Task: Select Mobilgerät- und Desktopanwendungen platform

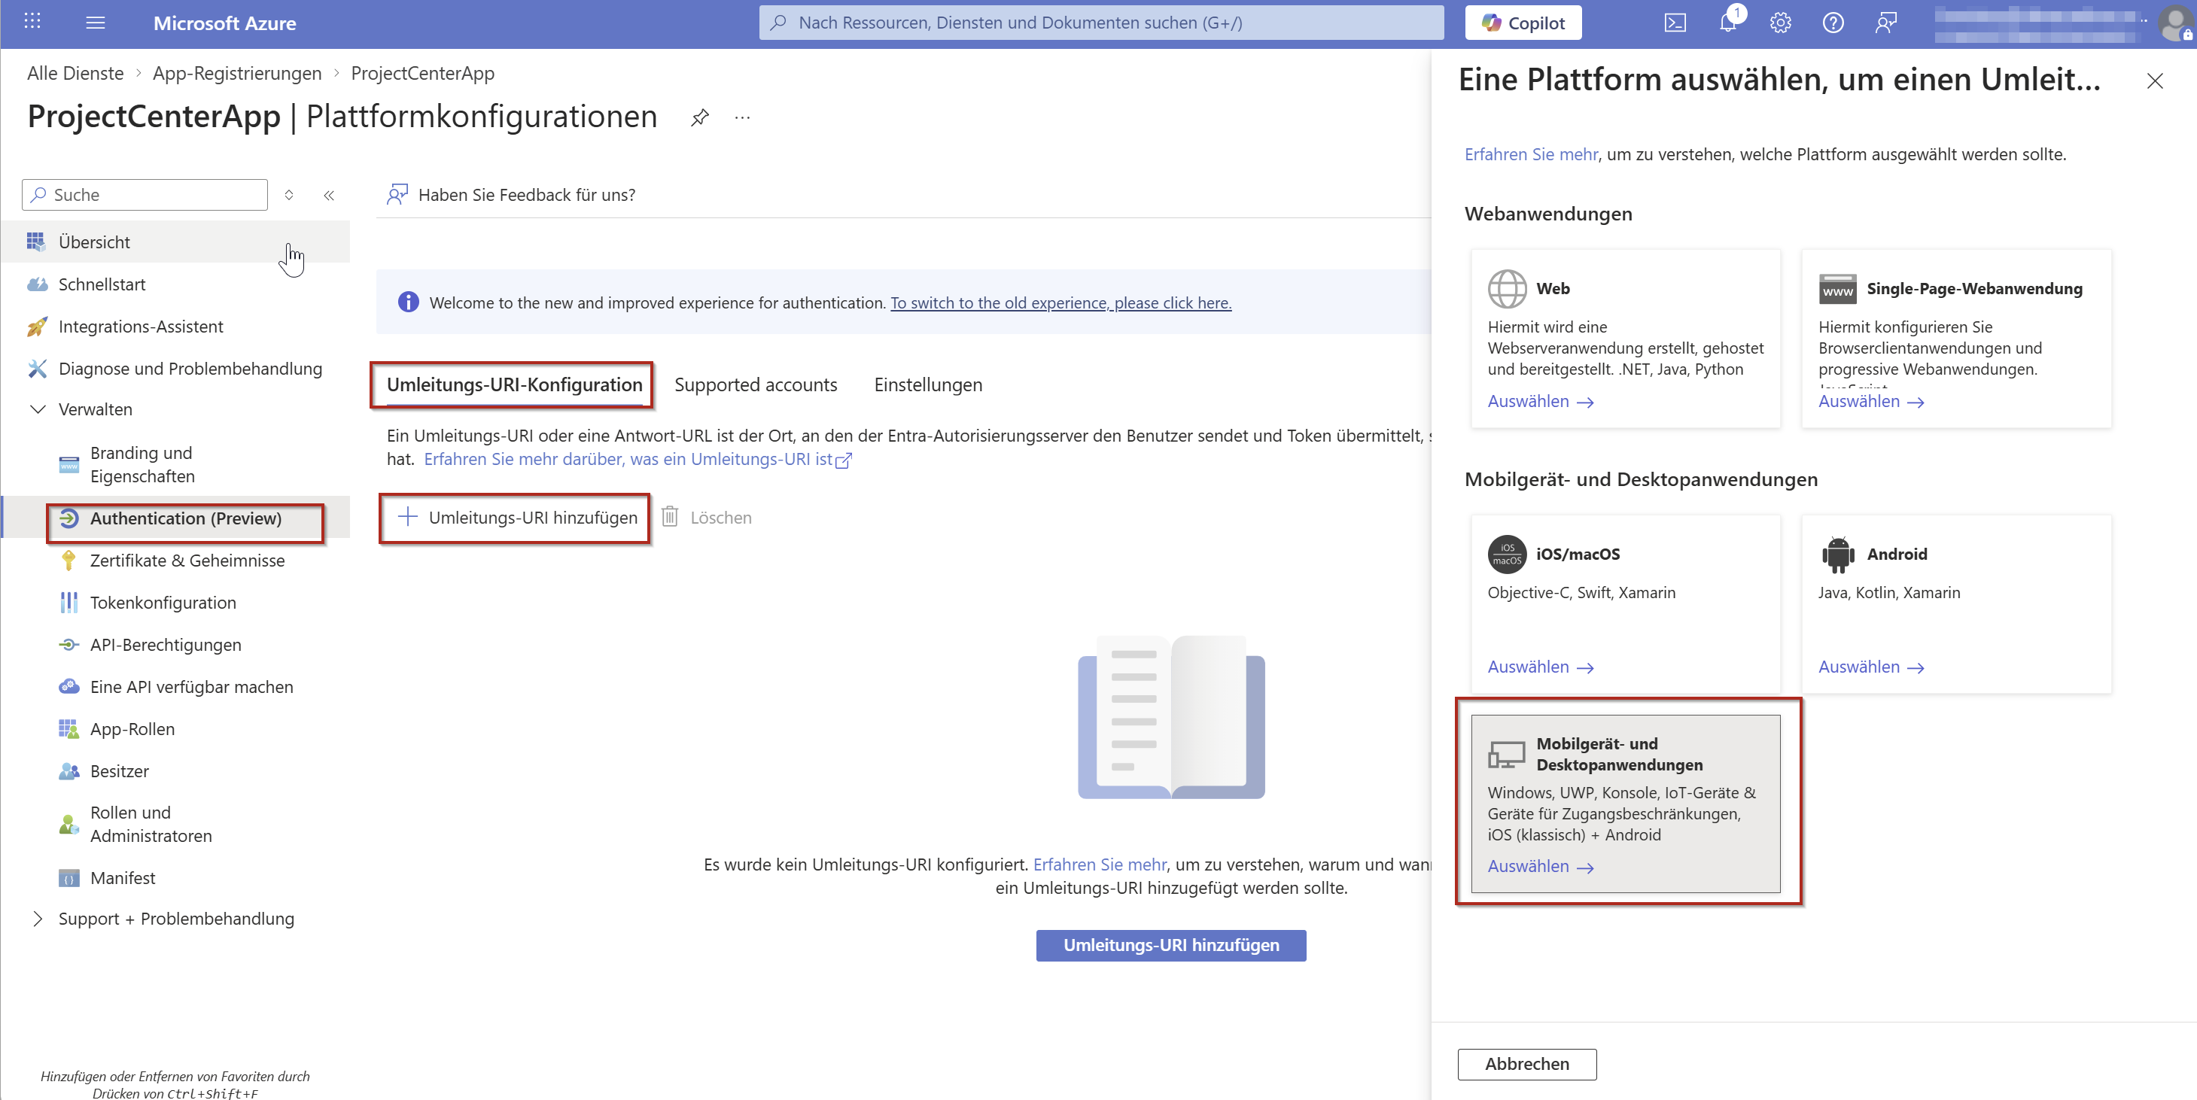Action: [x=1626, y=804]
